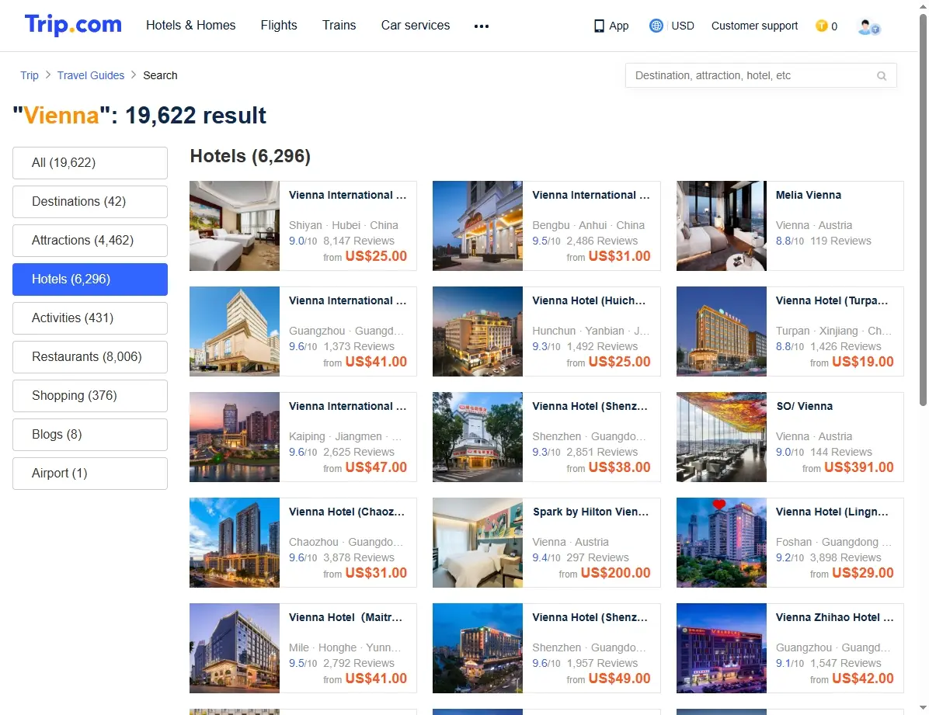Open the Flights menu item
The width and height of the screenshot is (929, 715).
pos(278,26)
